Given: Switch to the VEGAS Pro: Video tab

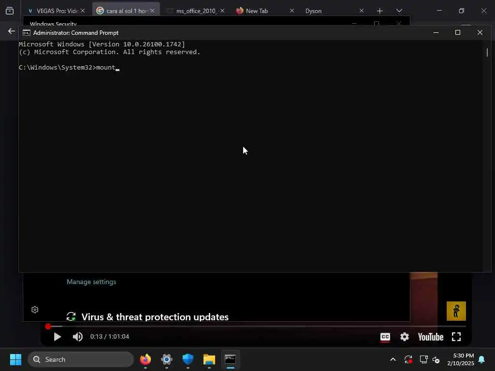Looking at the screenshot, I should (56, 11).
